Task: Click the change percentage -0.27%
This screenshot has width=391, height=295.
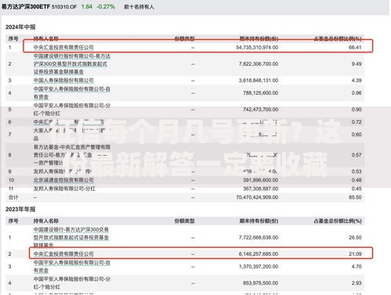Action: 106,7
